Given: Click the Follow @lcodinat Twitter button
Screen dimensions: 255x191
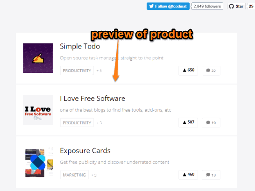Looking at the screenshot, I should [168, 6].
